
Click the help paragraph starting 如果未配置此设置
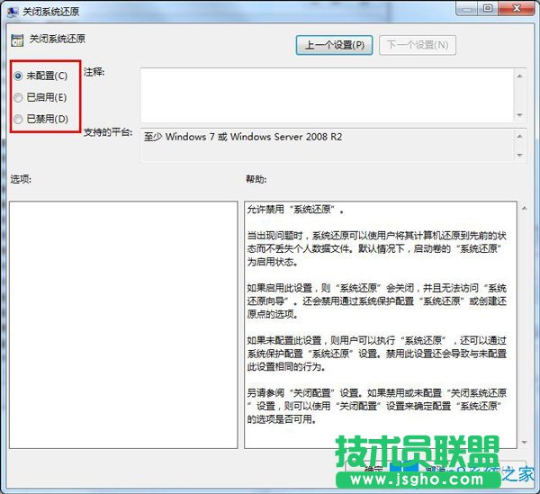point(376,354)
